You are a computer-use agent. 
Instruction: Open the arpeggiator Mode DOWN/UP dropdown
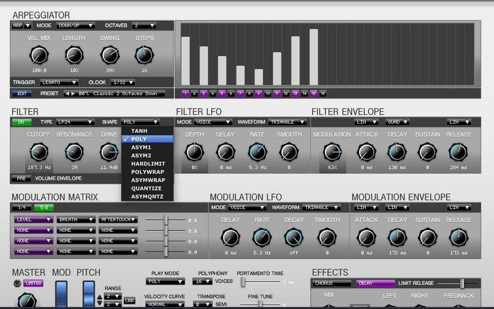tap(75, 26)
